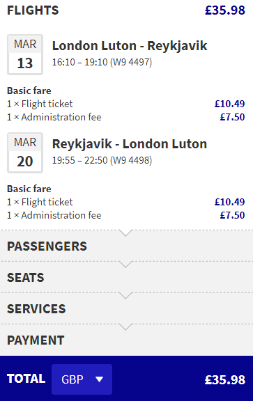Click return flight time 19:55 – 22:50
The width and height of the screenshot is (253, 401).
79,160
